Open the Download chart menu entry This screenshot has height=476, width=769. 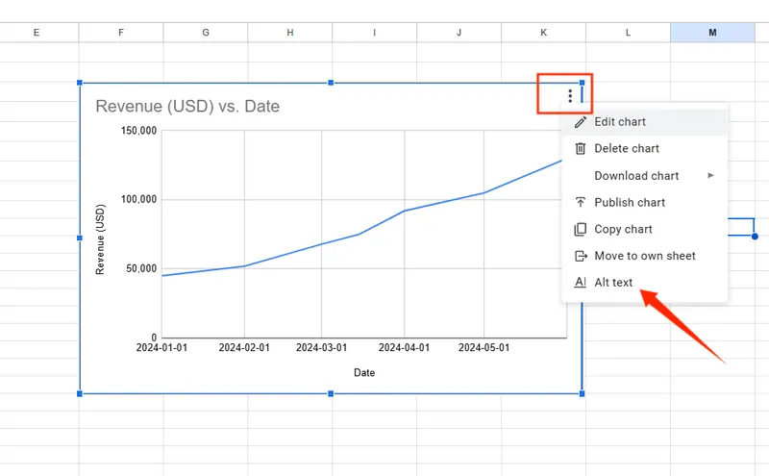point(636,175)
